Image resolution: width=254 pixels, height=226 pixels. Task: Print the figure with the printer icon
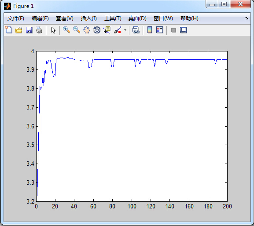(39, 30)
